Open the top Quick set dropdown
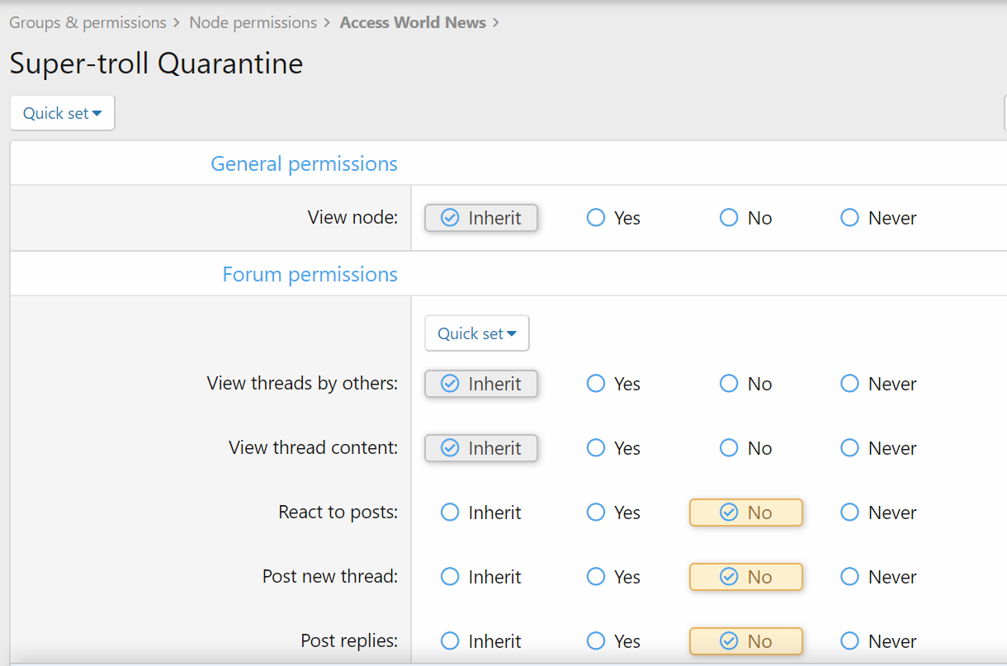 (x=62, y=113)
